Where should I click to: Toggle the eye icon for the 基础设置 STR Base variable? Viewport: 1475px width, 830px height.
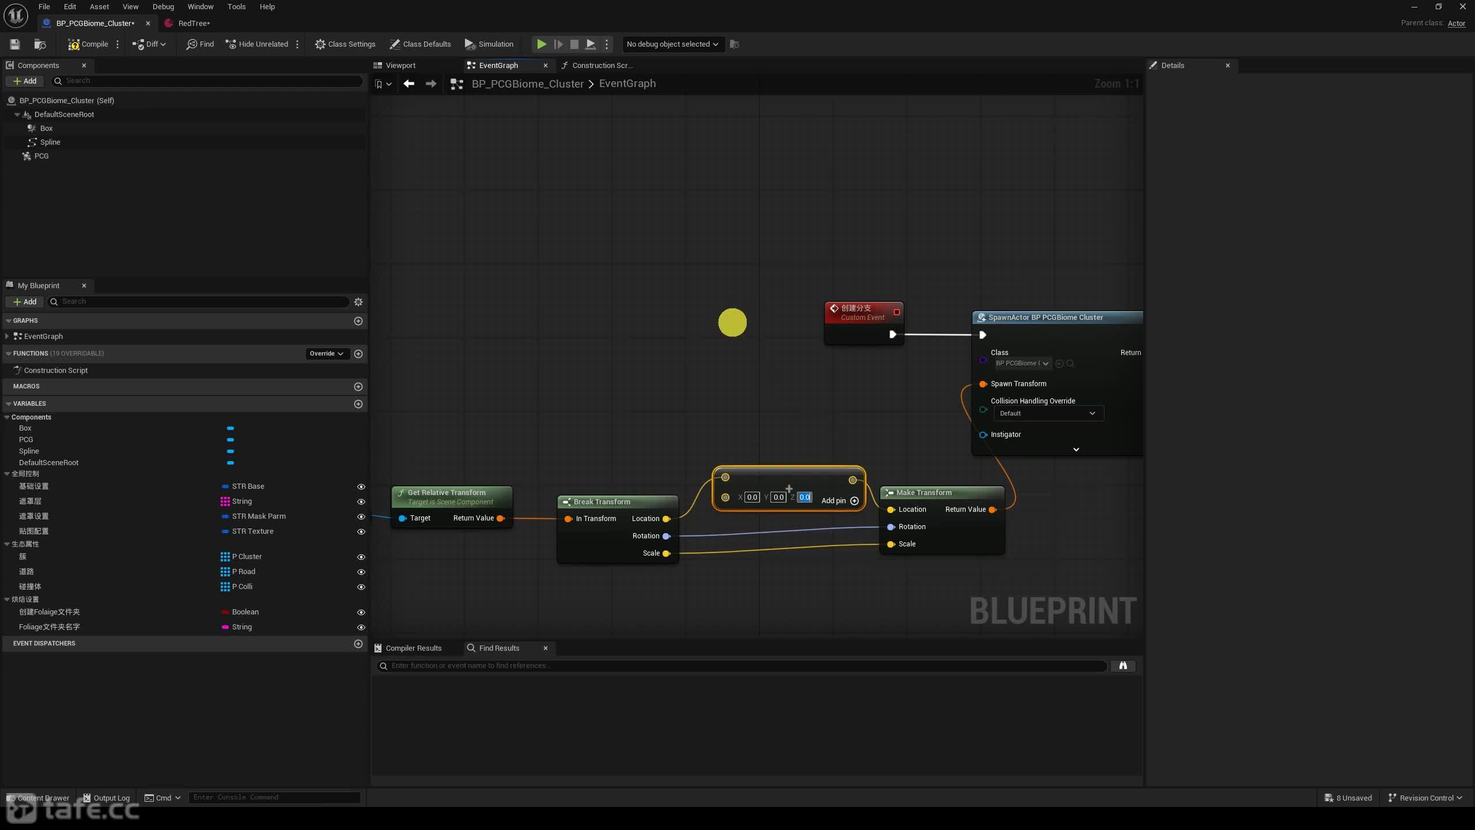(x=361, y=486)
